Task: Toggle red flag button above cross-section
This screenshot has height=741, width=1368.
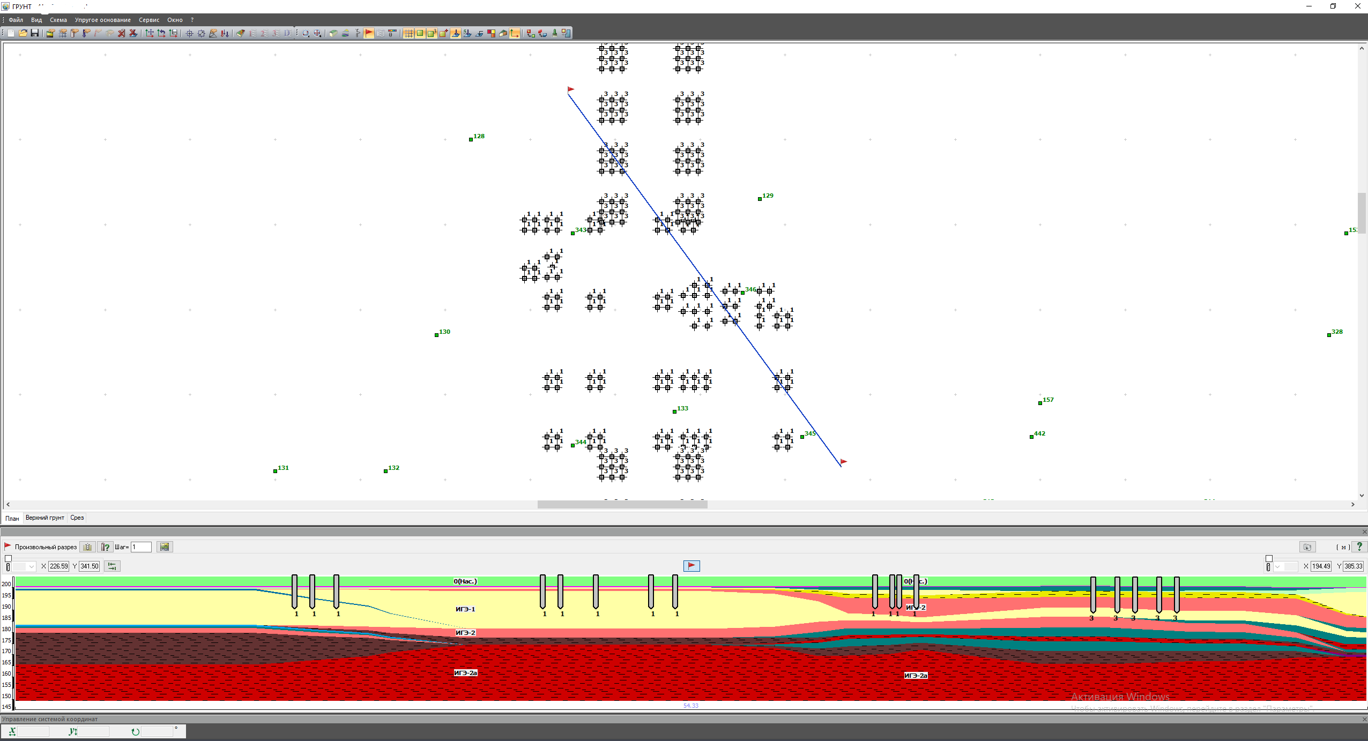Action: point(692,566)
